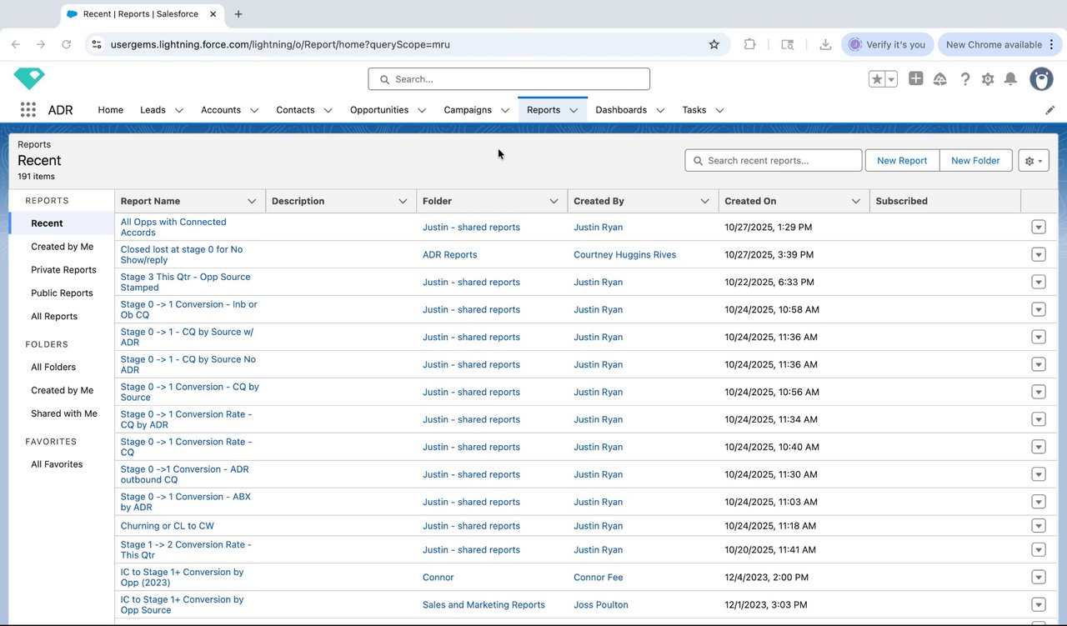
Task: Open the Contacts tab
Action: [x=296, y=110]
